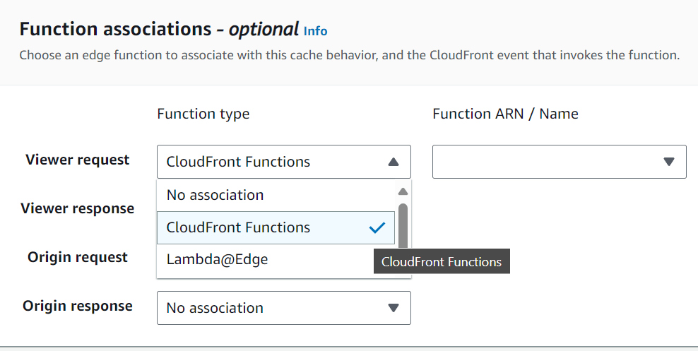The height and width of the screenshot is (351, 698).
Task: Click the scroll-up arrow in options list
Action: coord(403,191)
